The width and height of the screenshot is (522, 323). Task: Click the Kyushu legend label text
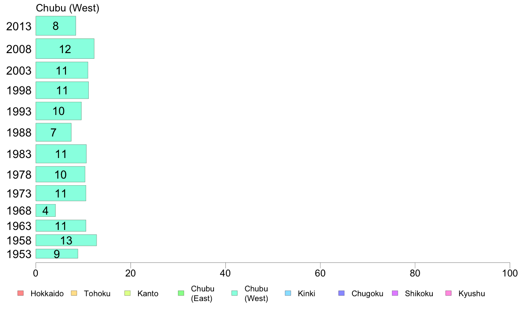coord(471,294)
